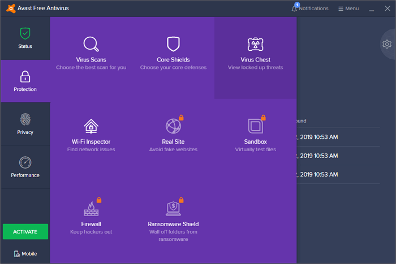Click 'Avoid fake websites' text

[x=173, y=149]
